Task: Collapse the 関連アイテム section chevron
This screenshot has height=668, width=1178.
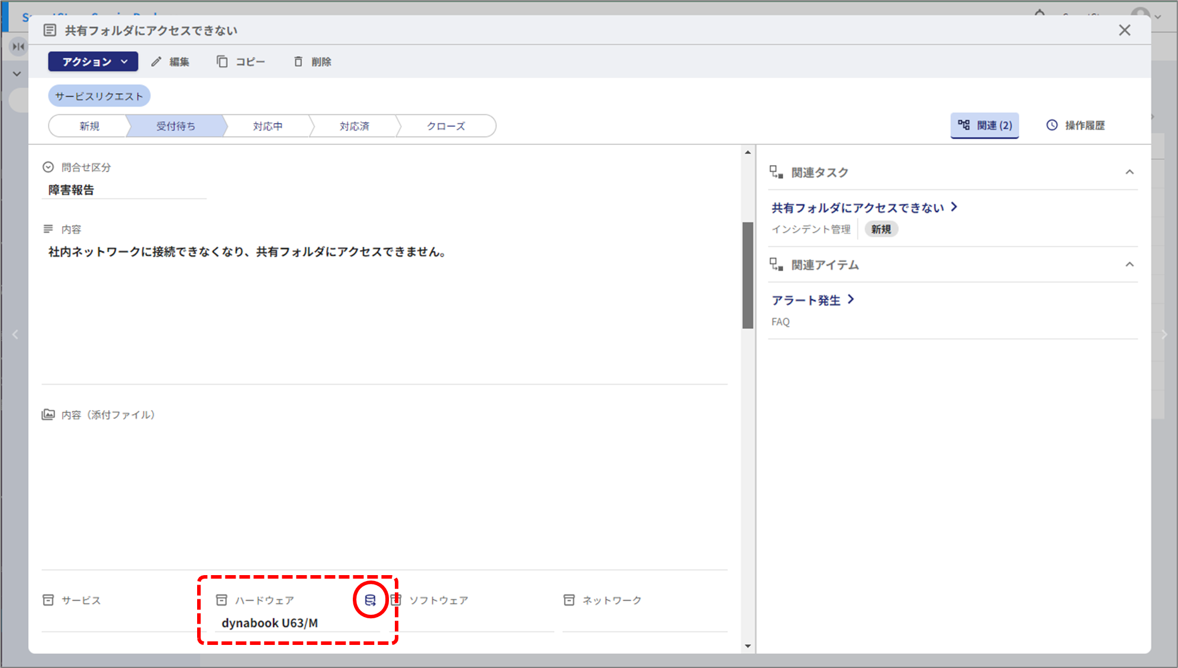Action: tap(1129, 264)
